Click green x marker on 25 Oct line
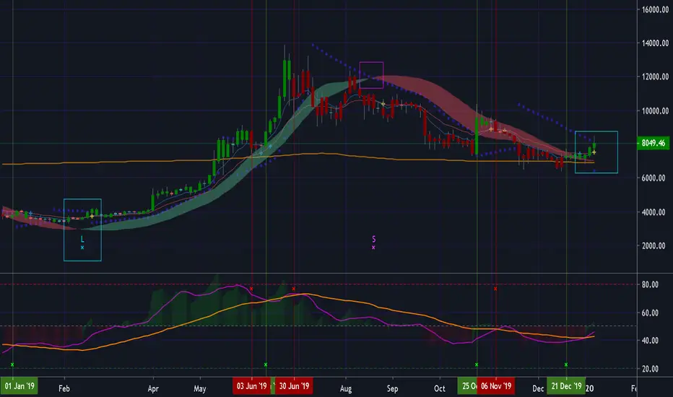This screenshot has height=397, width=673. (x=477, y=365)
